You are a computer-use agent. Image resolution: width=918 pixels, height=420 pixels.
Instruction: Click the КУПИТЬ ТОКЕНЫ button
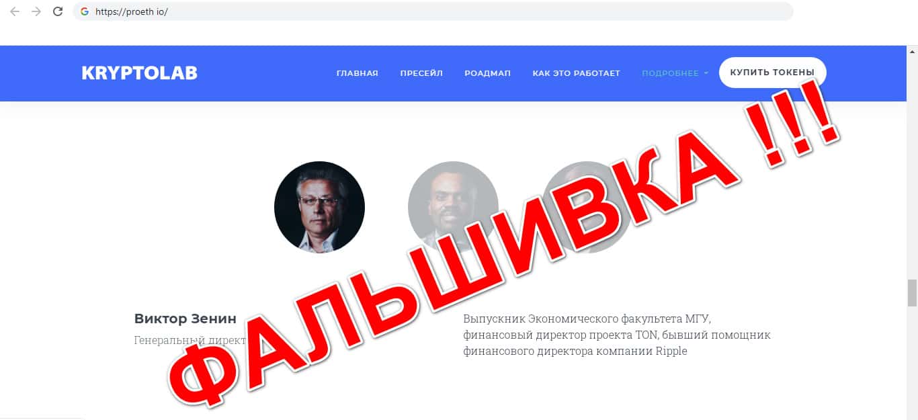pos(772,73)
